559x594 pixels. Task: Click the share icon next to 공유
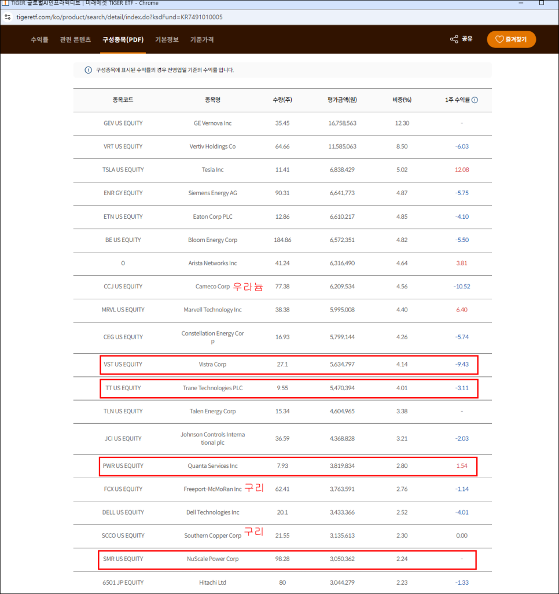tap(454, 39)
